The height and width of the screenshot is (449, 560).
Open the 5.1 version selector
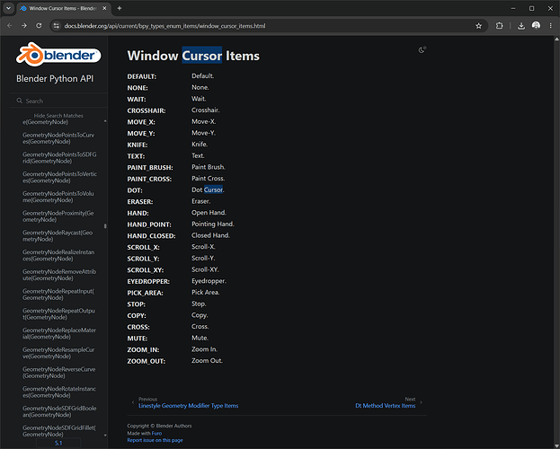point(58,443)
